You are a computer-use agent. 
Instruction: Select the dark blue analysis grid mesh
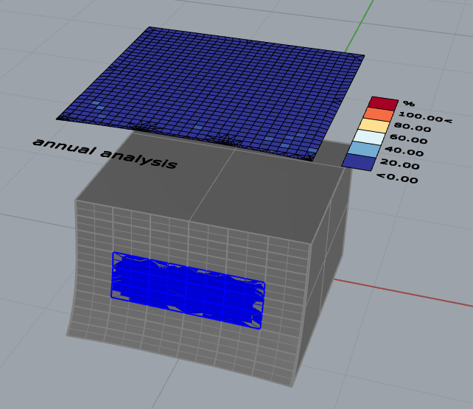[x=211, y=94]
